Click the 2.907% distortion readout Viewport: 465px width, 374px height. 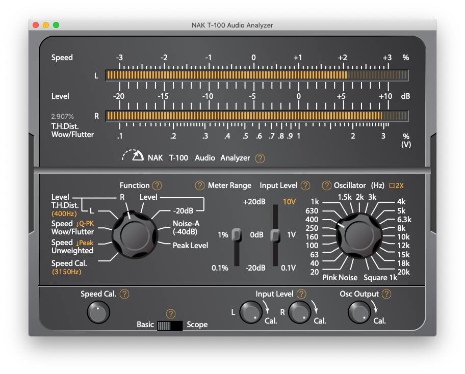pos(62,117)
